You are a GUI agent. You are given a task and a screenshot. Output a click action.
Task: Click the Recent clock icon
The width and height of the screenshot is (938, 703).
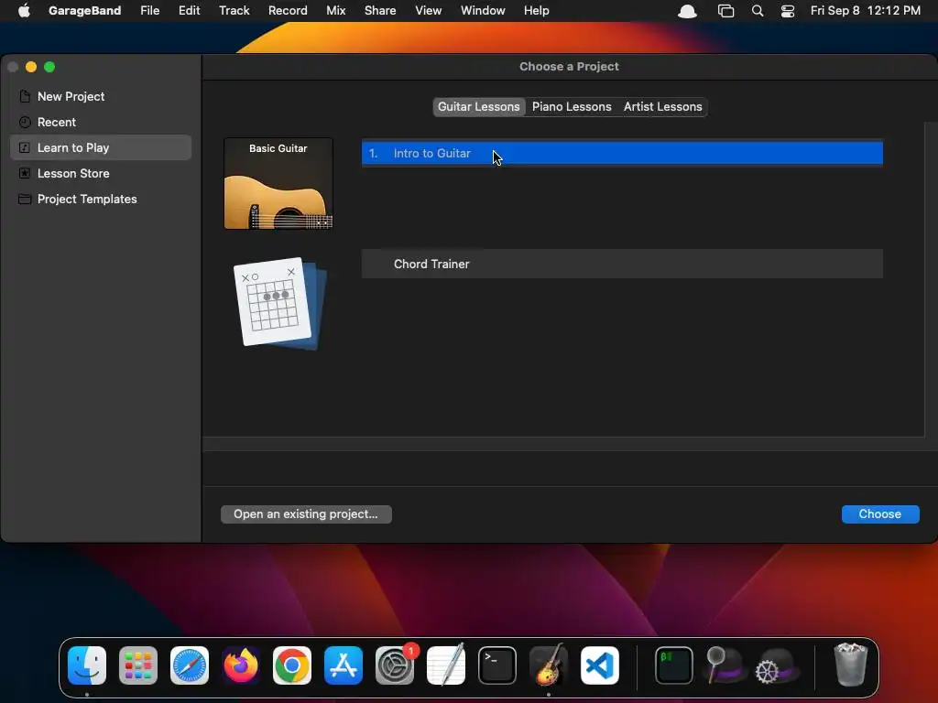click(x=25, y=122)
